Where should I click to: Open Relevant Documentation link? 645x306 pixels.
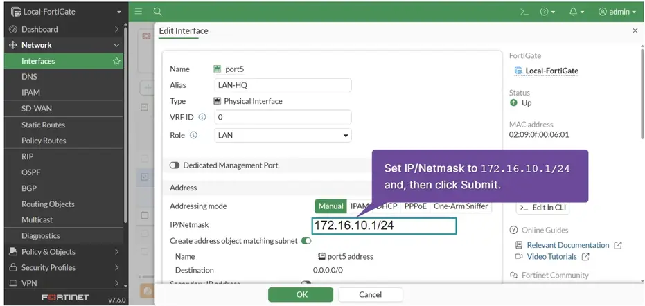pyautogui.click(x=568, y=245)
